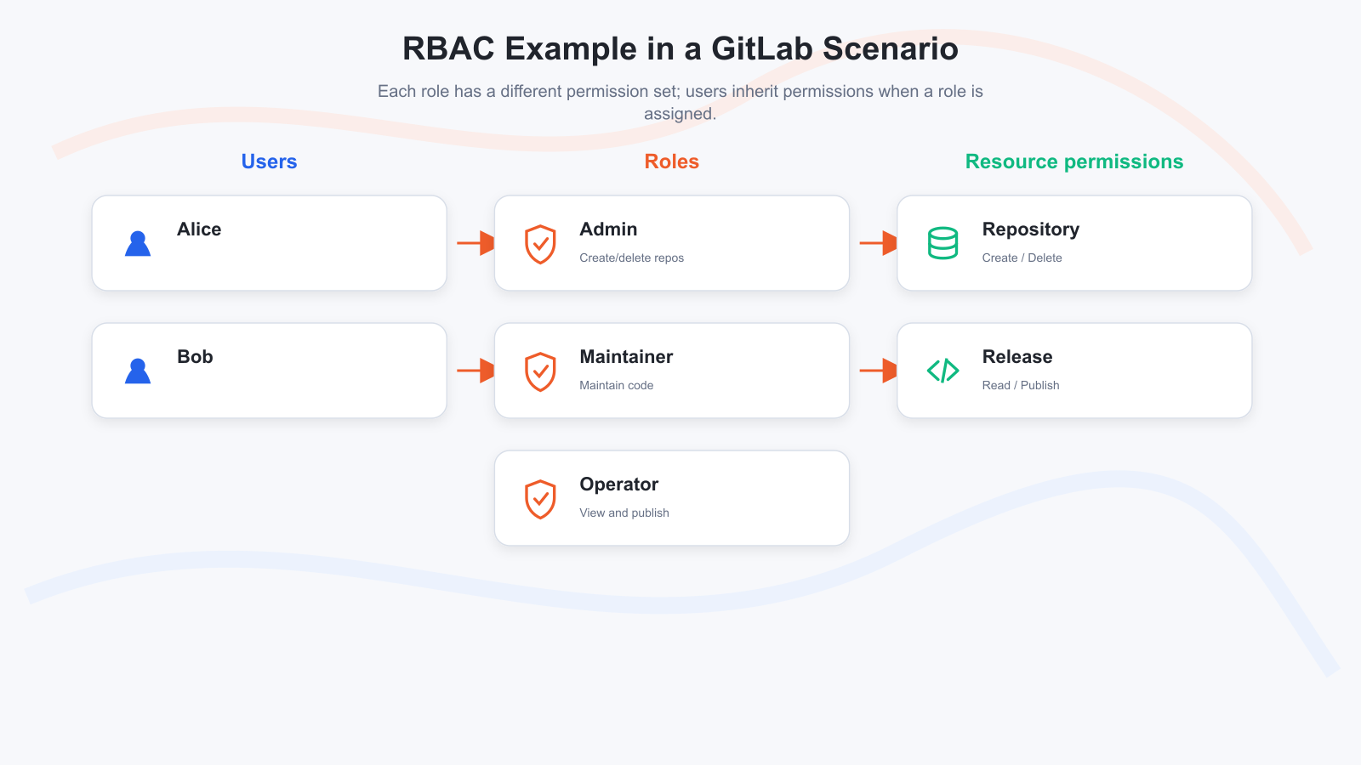The width and height of the screenshot is (1361, 765).
Task: Click the Create / Delete permission text
Action: (1022, 258)
